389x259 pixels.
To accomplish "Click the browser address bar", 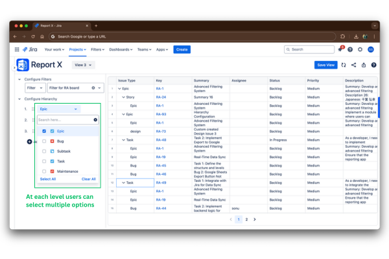I will pyautogui.click(x=193, y=36).
